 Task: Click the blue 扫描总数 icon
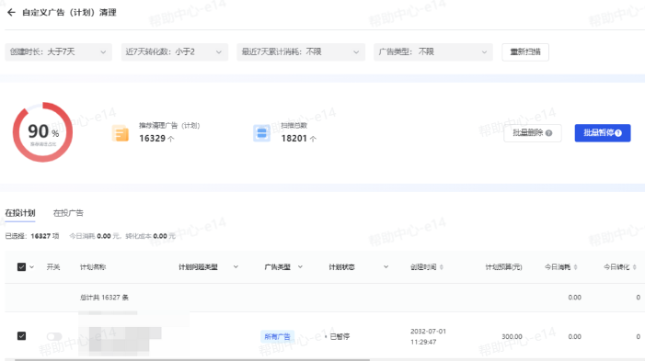point(261,133)
